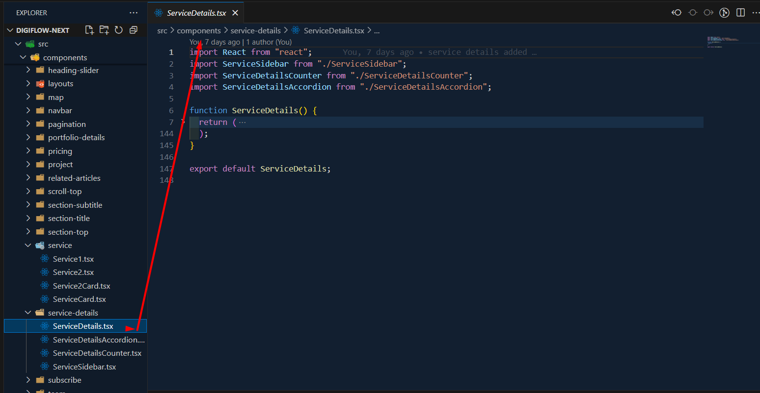Split the editor to the right
Screen dimensions: 760x393
(741, 13)
